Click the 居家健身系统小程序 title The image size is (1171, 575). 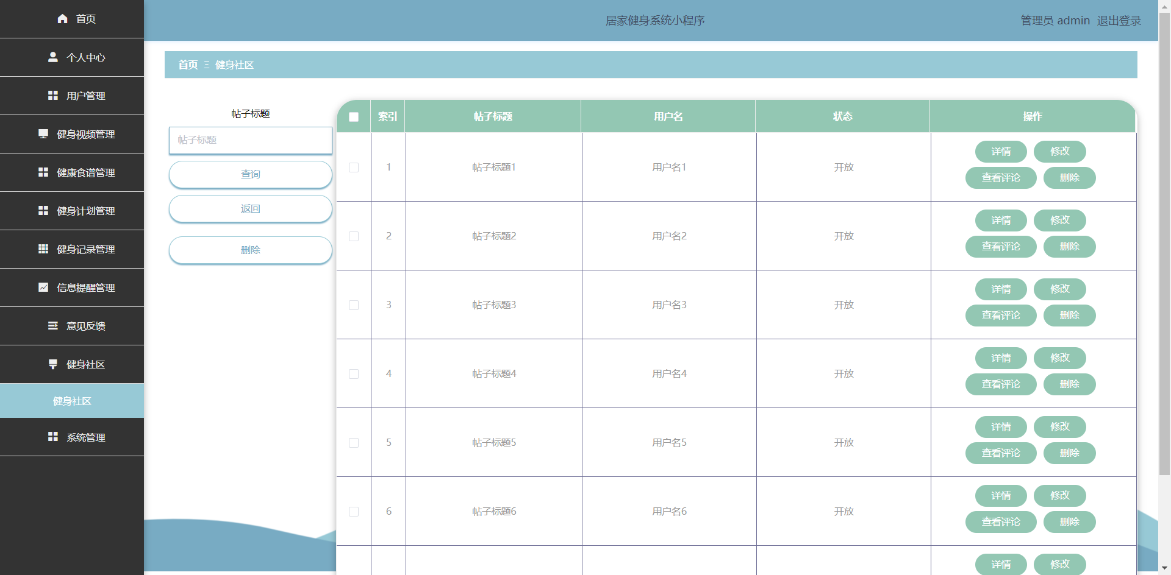(x=655, y=21)
